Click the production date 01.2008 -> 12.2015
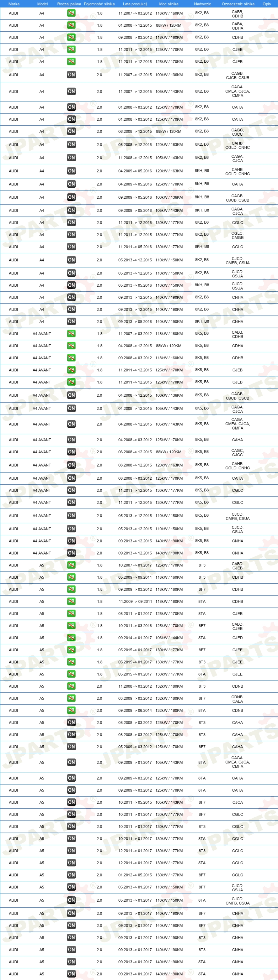The width and height of the screenshot is (278, 980). tap(135, 26)
